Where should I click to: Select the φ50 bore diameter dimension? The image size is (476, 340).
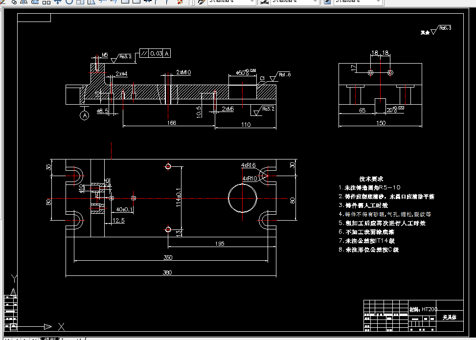point(246,72)
